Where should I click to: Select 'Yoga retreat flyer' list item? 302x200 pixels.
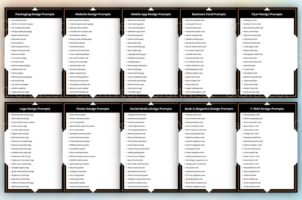(250, 81)
